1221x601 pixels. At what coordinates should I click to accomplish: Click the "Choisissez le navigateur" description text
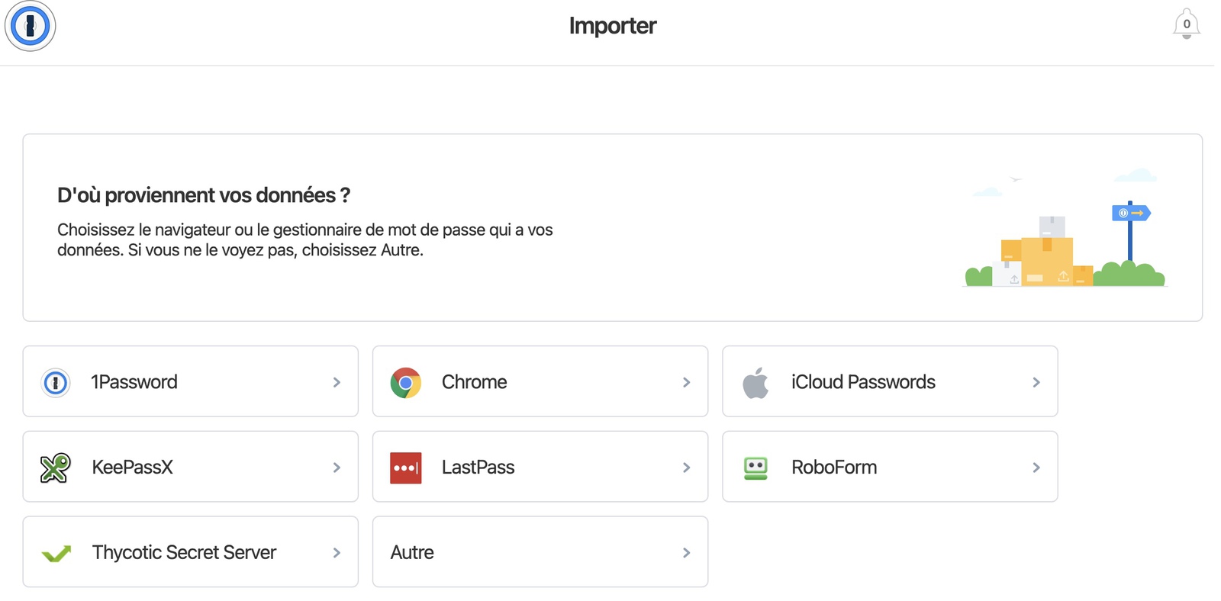coord(305,239)
